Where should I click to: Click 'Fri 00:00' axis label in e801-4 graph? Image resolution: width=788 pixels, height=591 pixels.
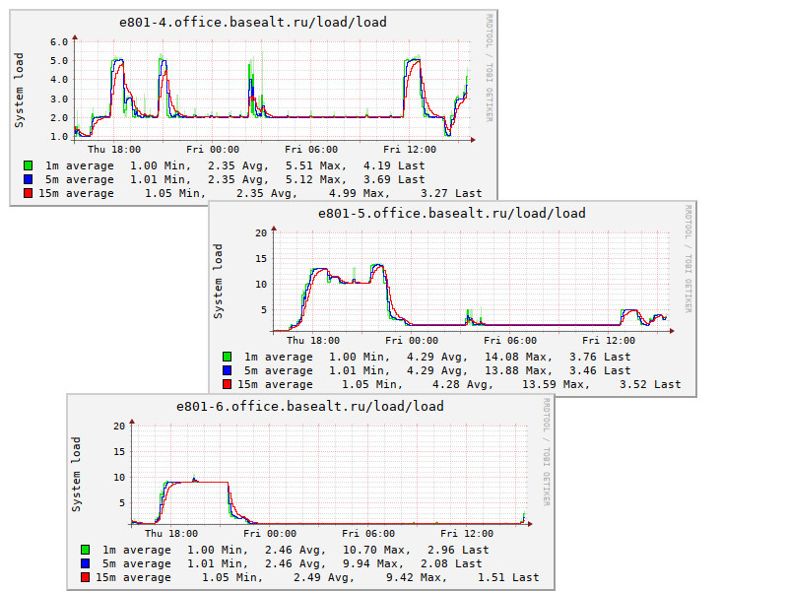point(213,150)
